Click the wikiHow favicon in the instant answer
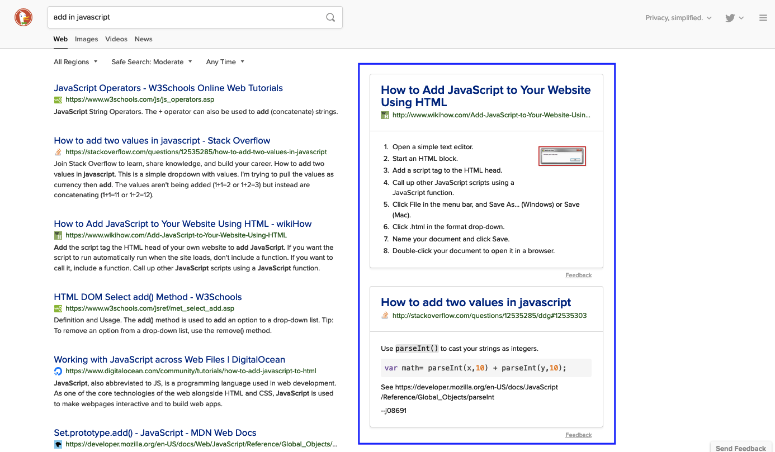 point(385,115)
